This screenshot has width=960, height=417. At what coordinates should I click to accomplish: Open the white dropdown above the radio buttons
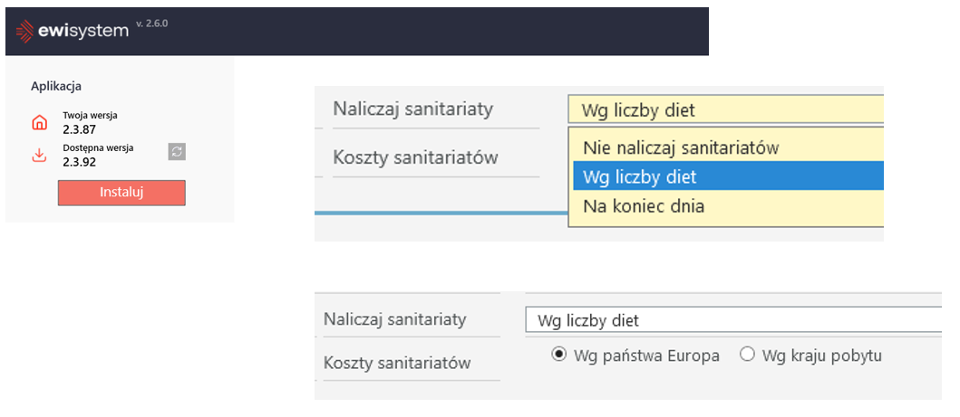[x=734, y=320]
